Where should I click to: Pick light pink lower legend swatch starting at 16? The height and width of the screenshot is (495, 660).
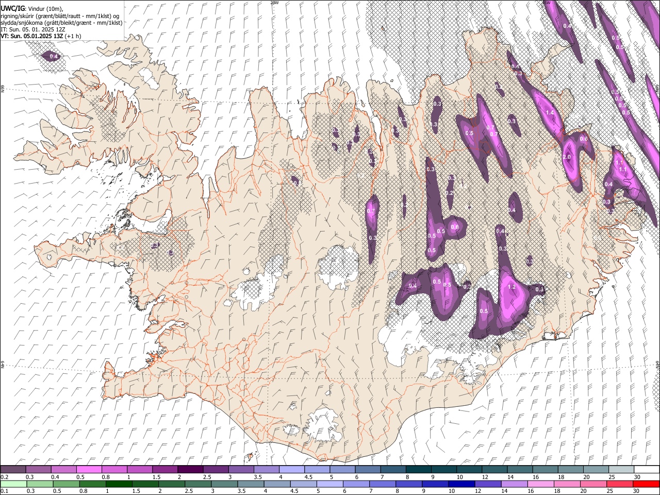(540, 484)
